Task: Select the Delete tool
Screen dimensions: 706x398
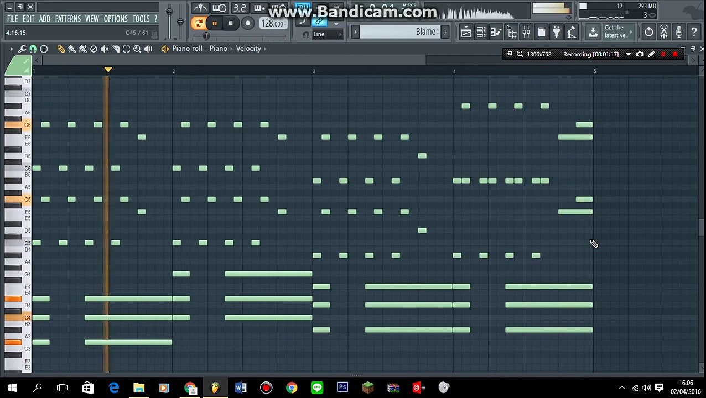Action: [x=94, y=49]
